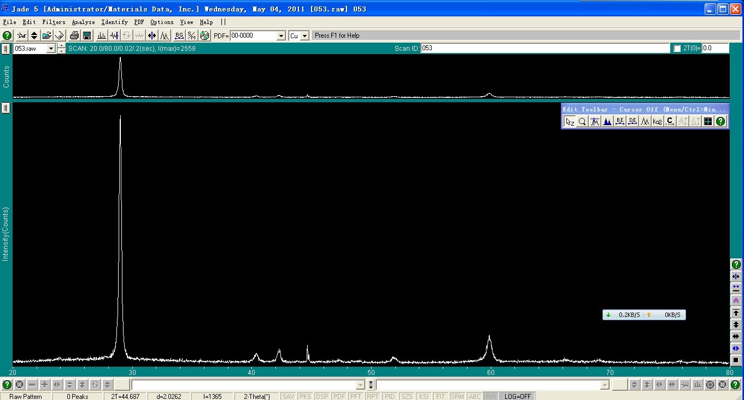The height and width of the screenshot is (400, 744).
Task: Select the peak paint tool in Edit Toolbar
Action: click(x=607, y=121)
